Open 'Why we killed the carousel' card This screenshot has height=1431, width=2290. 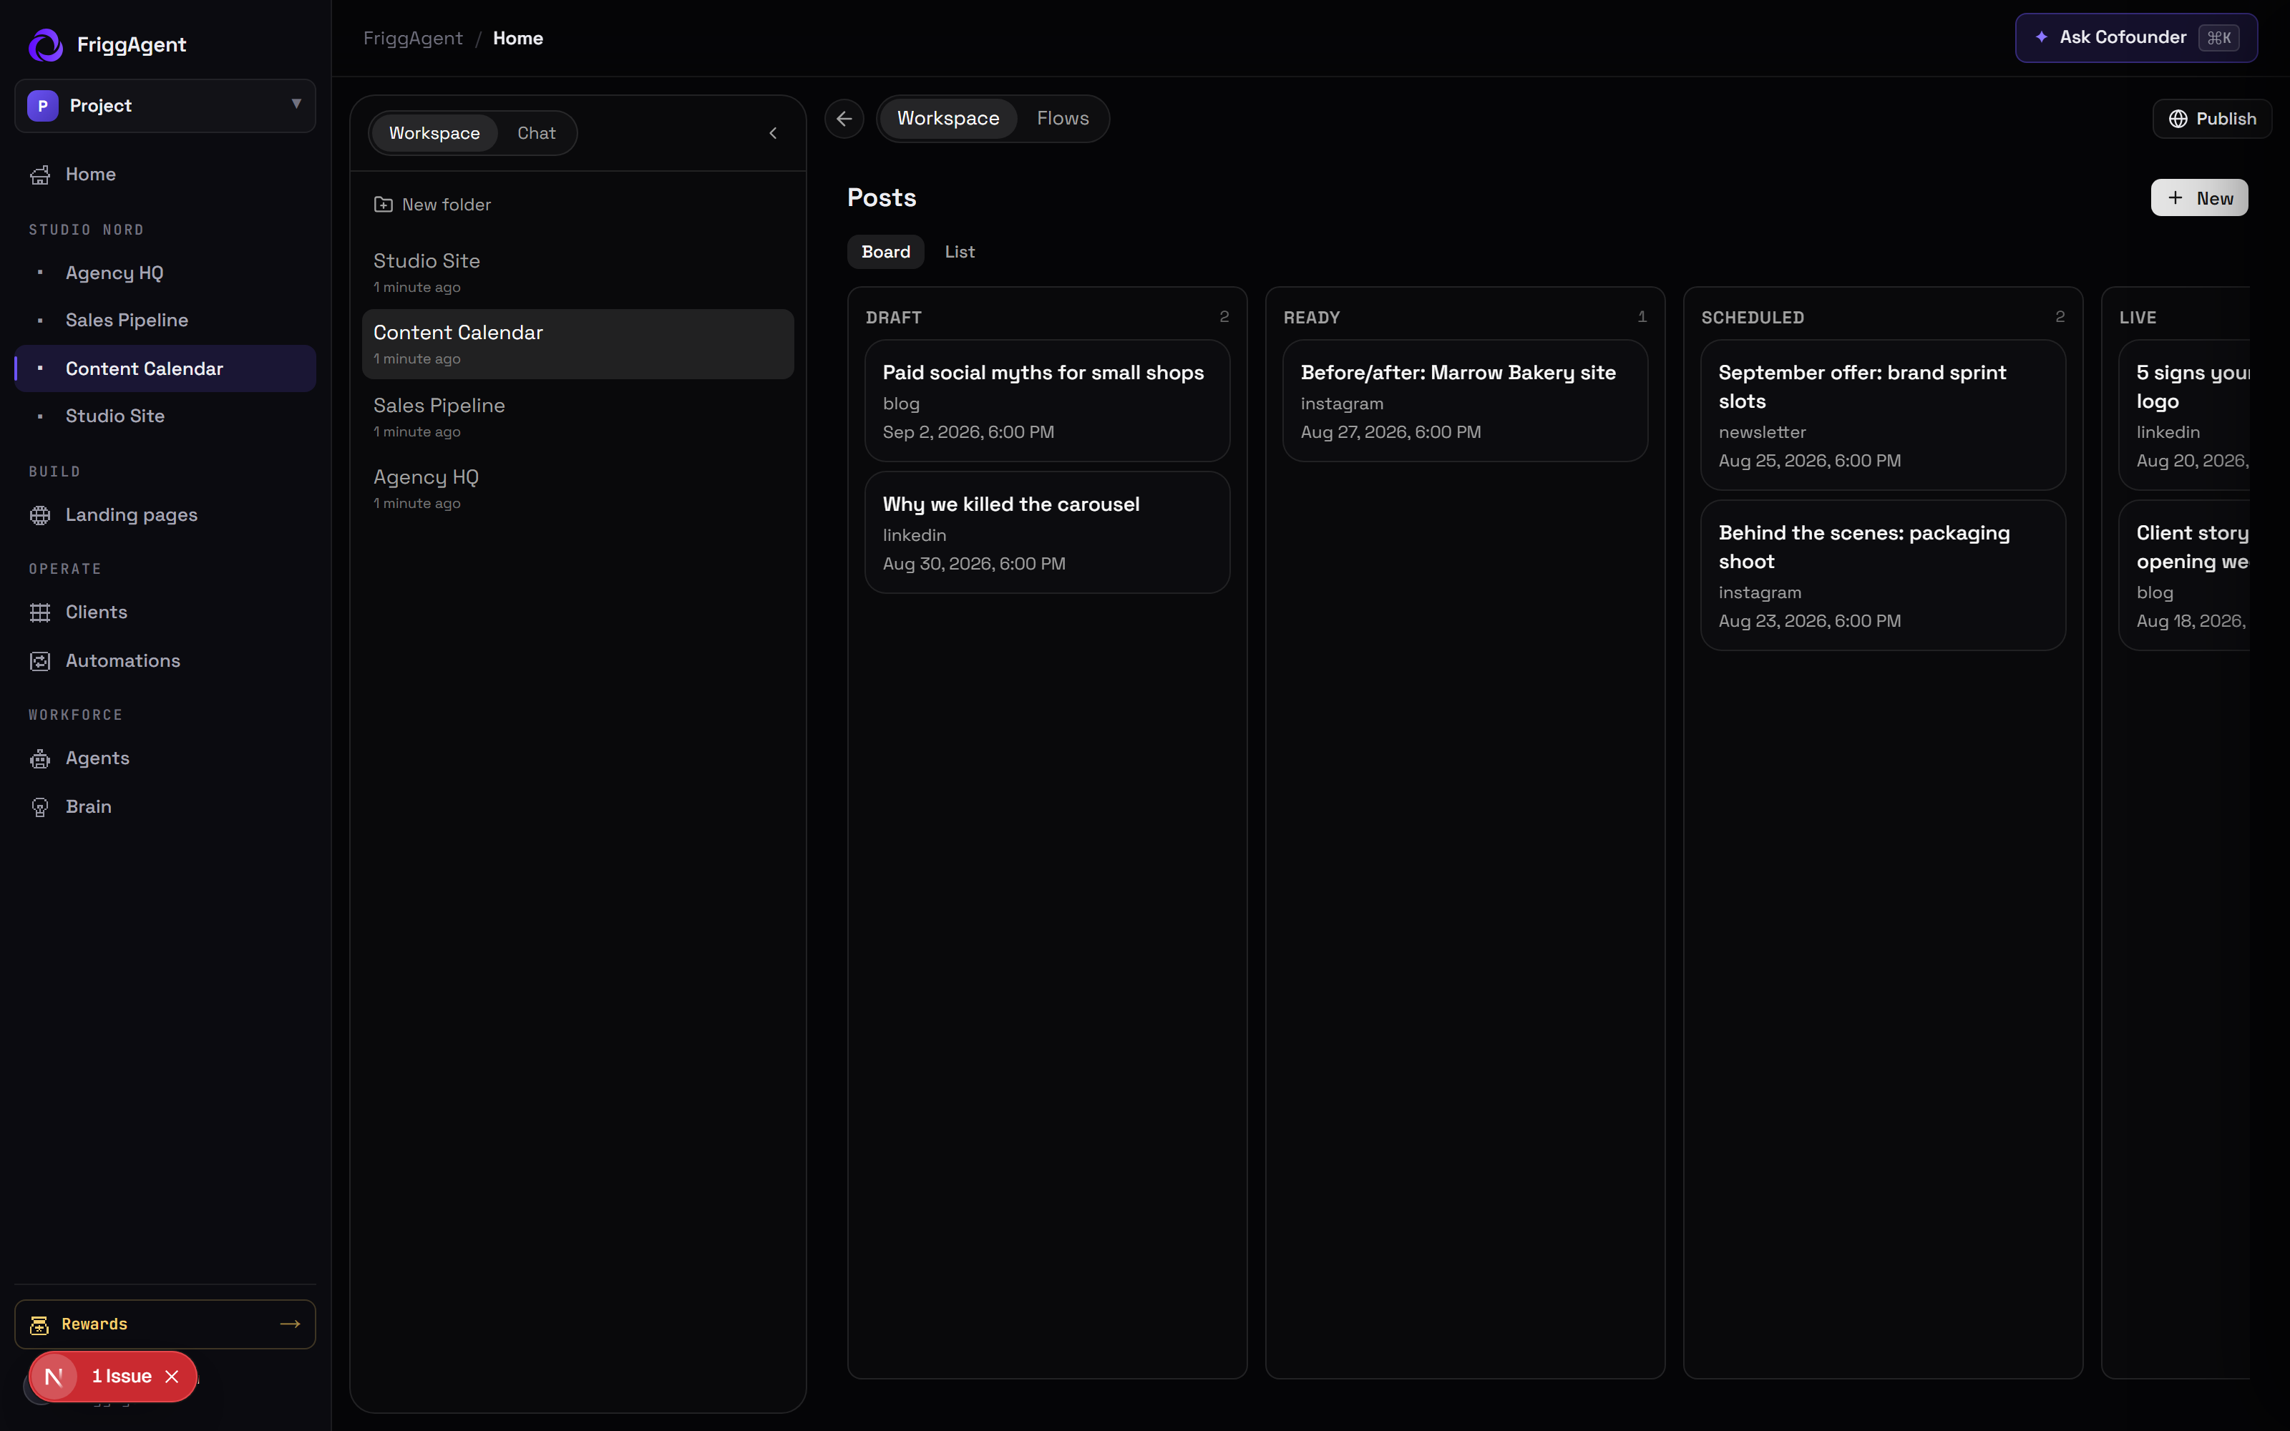click(x=1046, y=533)
